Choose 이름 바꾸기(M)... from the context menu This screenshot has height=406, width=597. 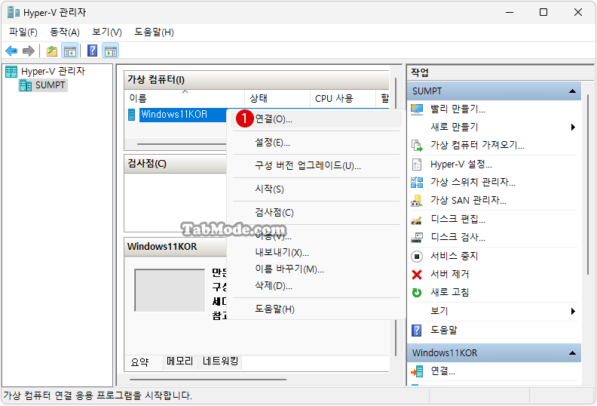[316, 269]
